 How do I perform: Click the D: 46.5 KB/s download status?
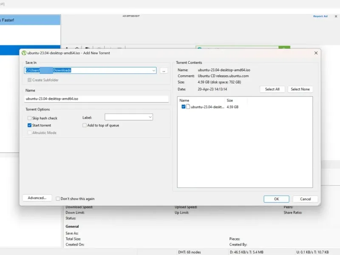[246, 252]
